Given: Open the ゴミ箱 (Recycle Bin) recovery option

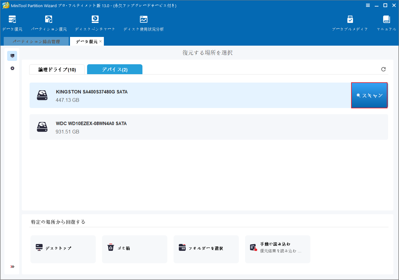Looking at the screenshot, I should pos(134,249).
